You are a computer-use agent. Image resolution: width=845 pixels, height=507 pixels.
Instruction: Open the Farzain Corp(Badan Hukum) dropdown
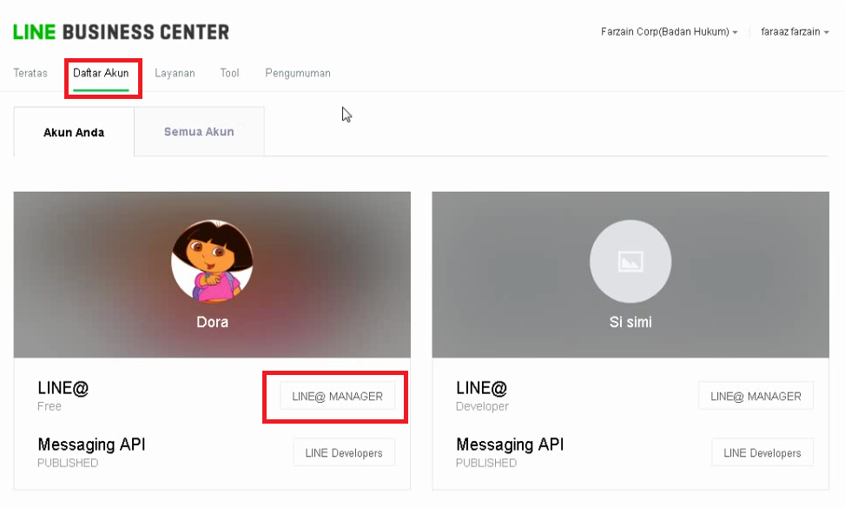pos(670,32)
